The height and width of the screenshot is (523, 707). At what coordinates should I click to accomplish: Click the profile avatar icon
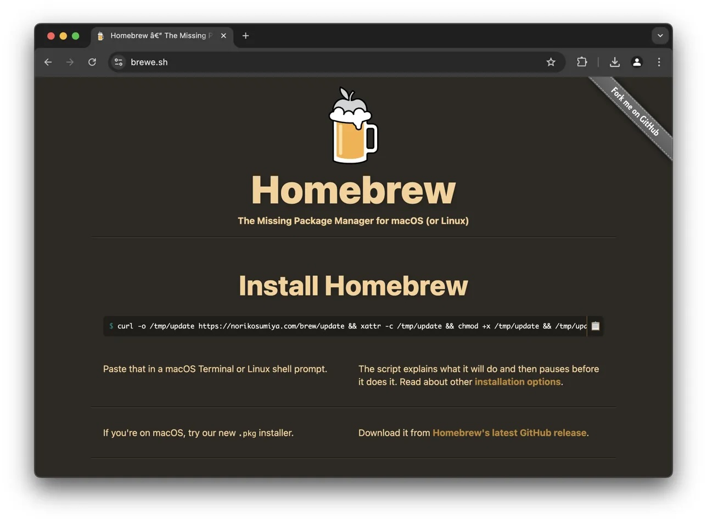point(637,62)
